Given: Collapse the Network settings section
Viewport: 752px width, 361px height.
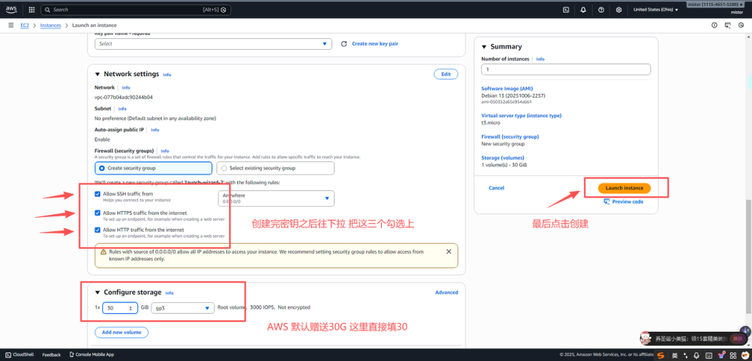Looking at the screenshot, I should click(x=98, y=74).
